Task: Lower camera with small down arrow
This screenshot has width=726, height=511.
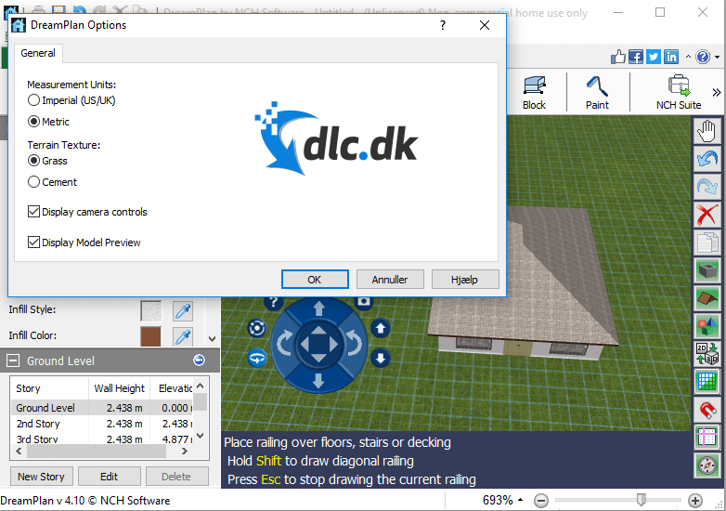Action: tap(381, 358)
